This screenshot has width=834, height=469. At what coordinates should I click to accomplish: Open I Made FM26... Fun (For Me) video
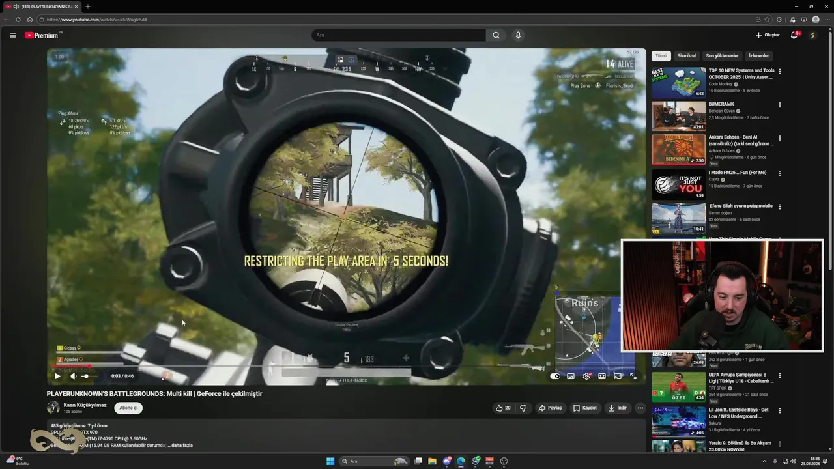738,173
